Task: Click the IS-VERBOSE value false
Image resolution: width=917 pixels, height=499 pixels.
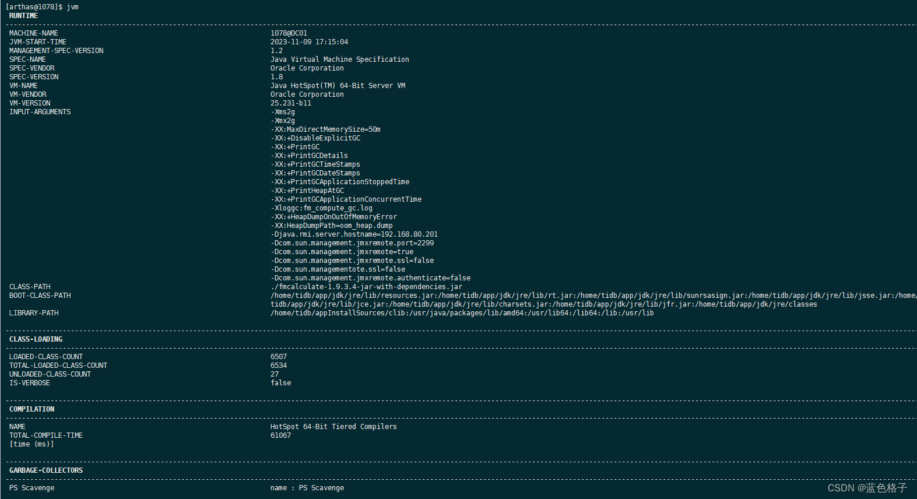Action: click(x=281, y=383)
